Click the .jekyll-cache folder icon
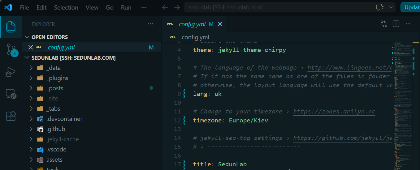Image resolution: width=420 pixels, height=170 pixels. pyautogui.click(x=40, y=139)
